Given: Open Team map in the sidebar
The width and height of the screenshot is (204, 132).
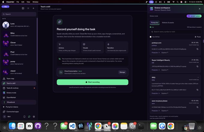Looking at the screenshot, I should pos(19,79).
